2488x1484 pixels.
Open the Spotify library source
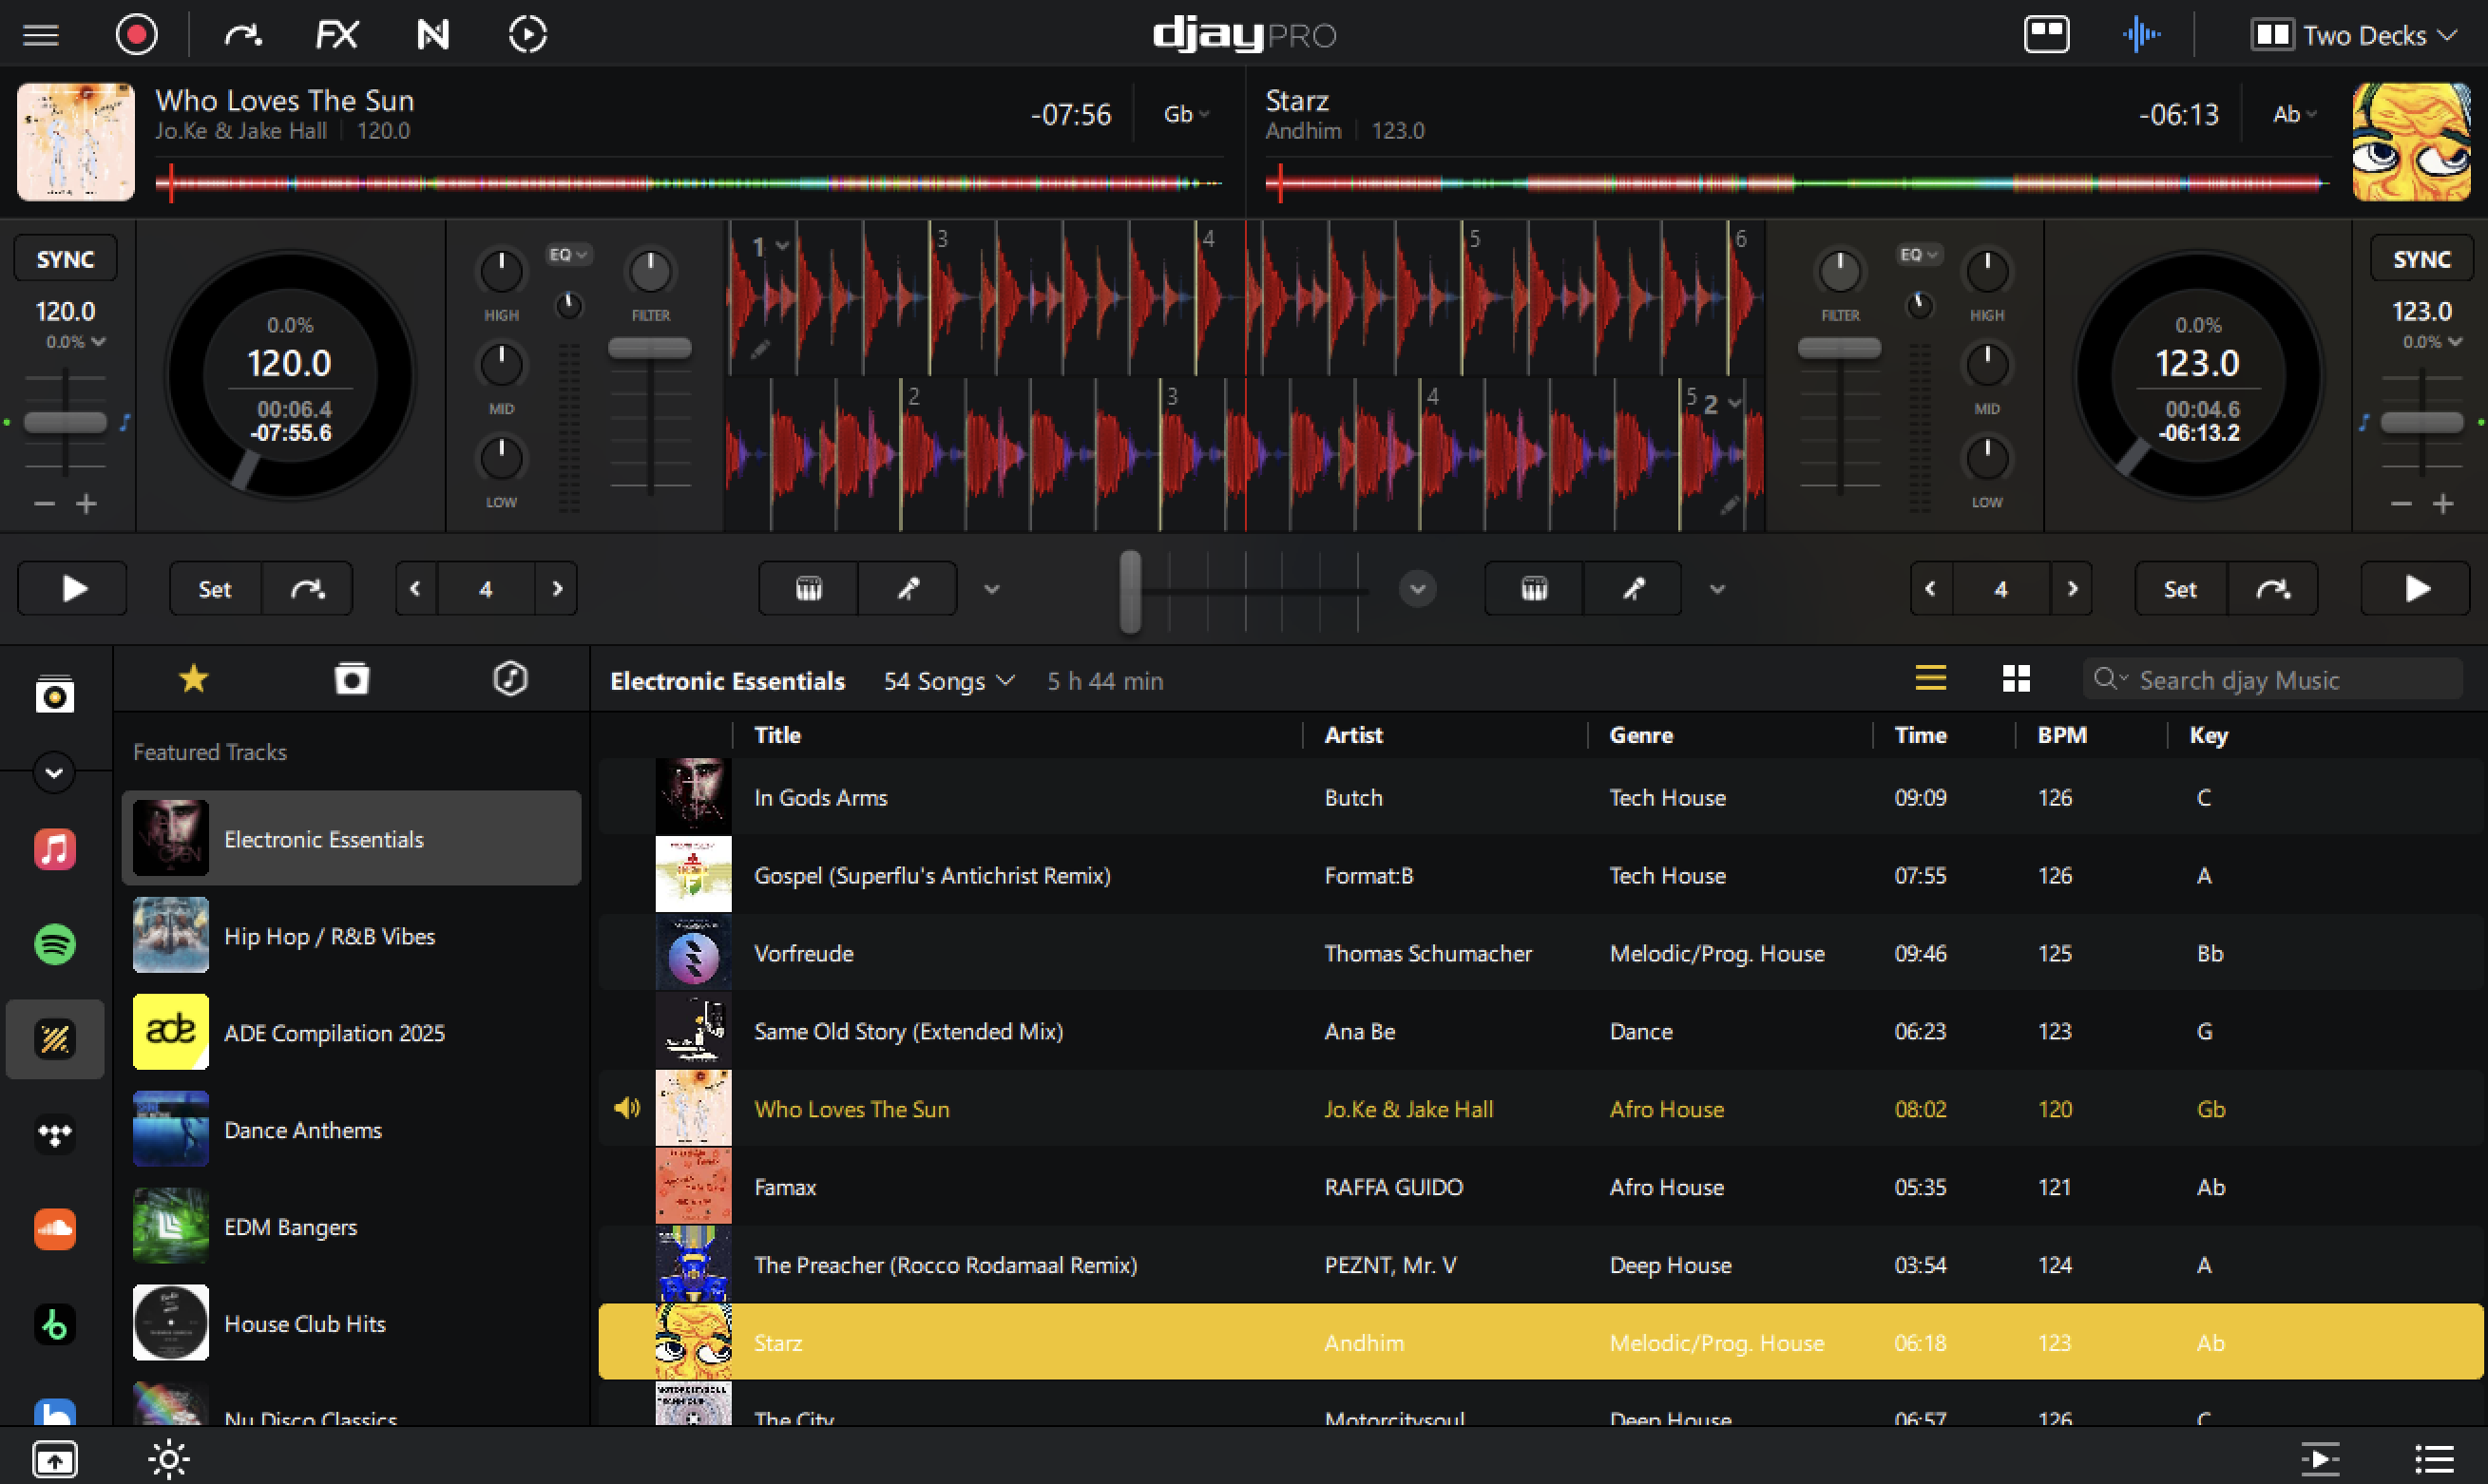(x=55, y=943)
